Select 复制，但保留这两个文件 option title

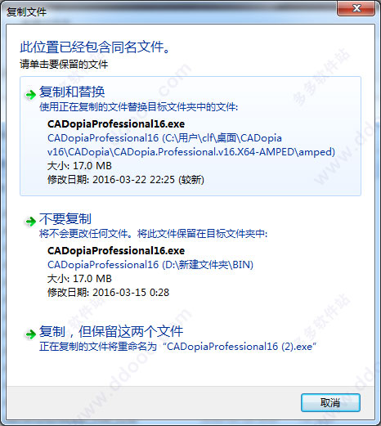(111, 331)
